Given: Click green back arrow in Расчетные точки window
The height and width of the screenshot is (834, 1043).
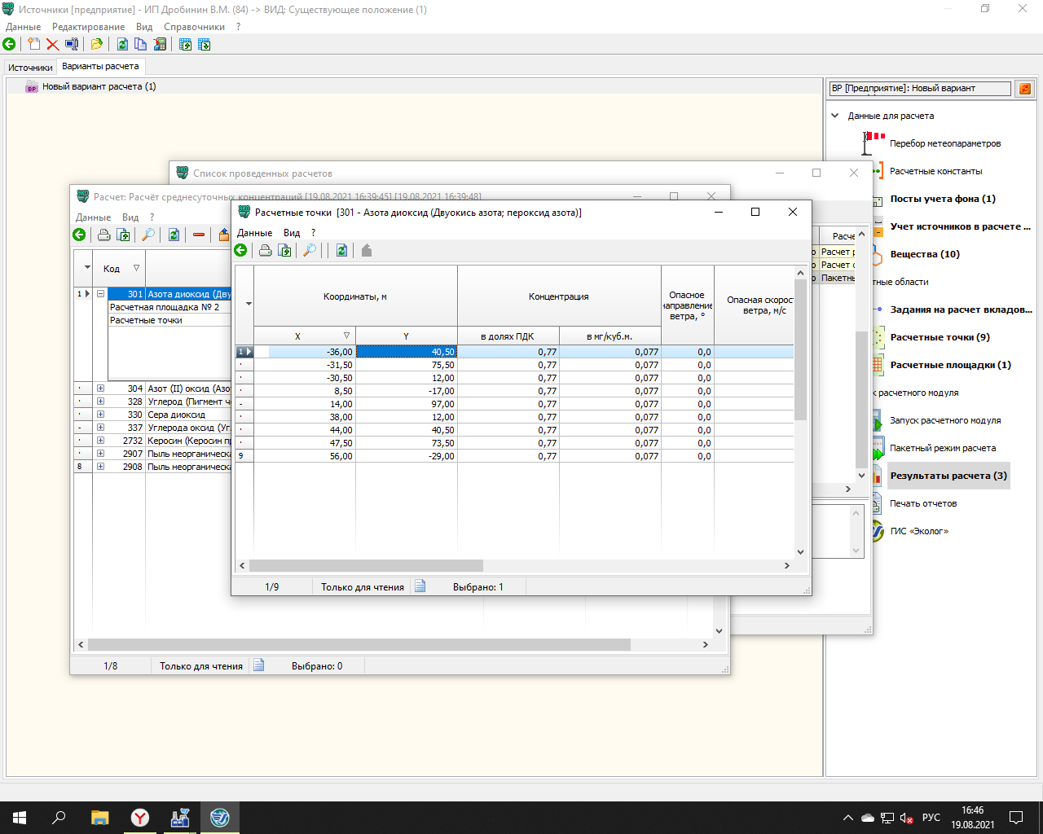Looking at the screenshot, I should 240,251.
